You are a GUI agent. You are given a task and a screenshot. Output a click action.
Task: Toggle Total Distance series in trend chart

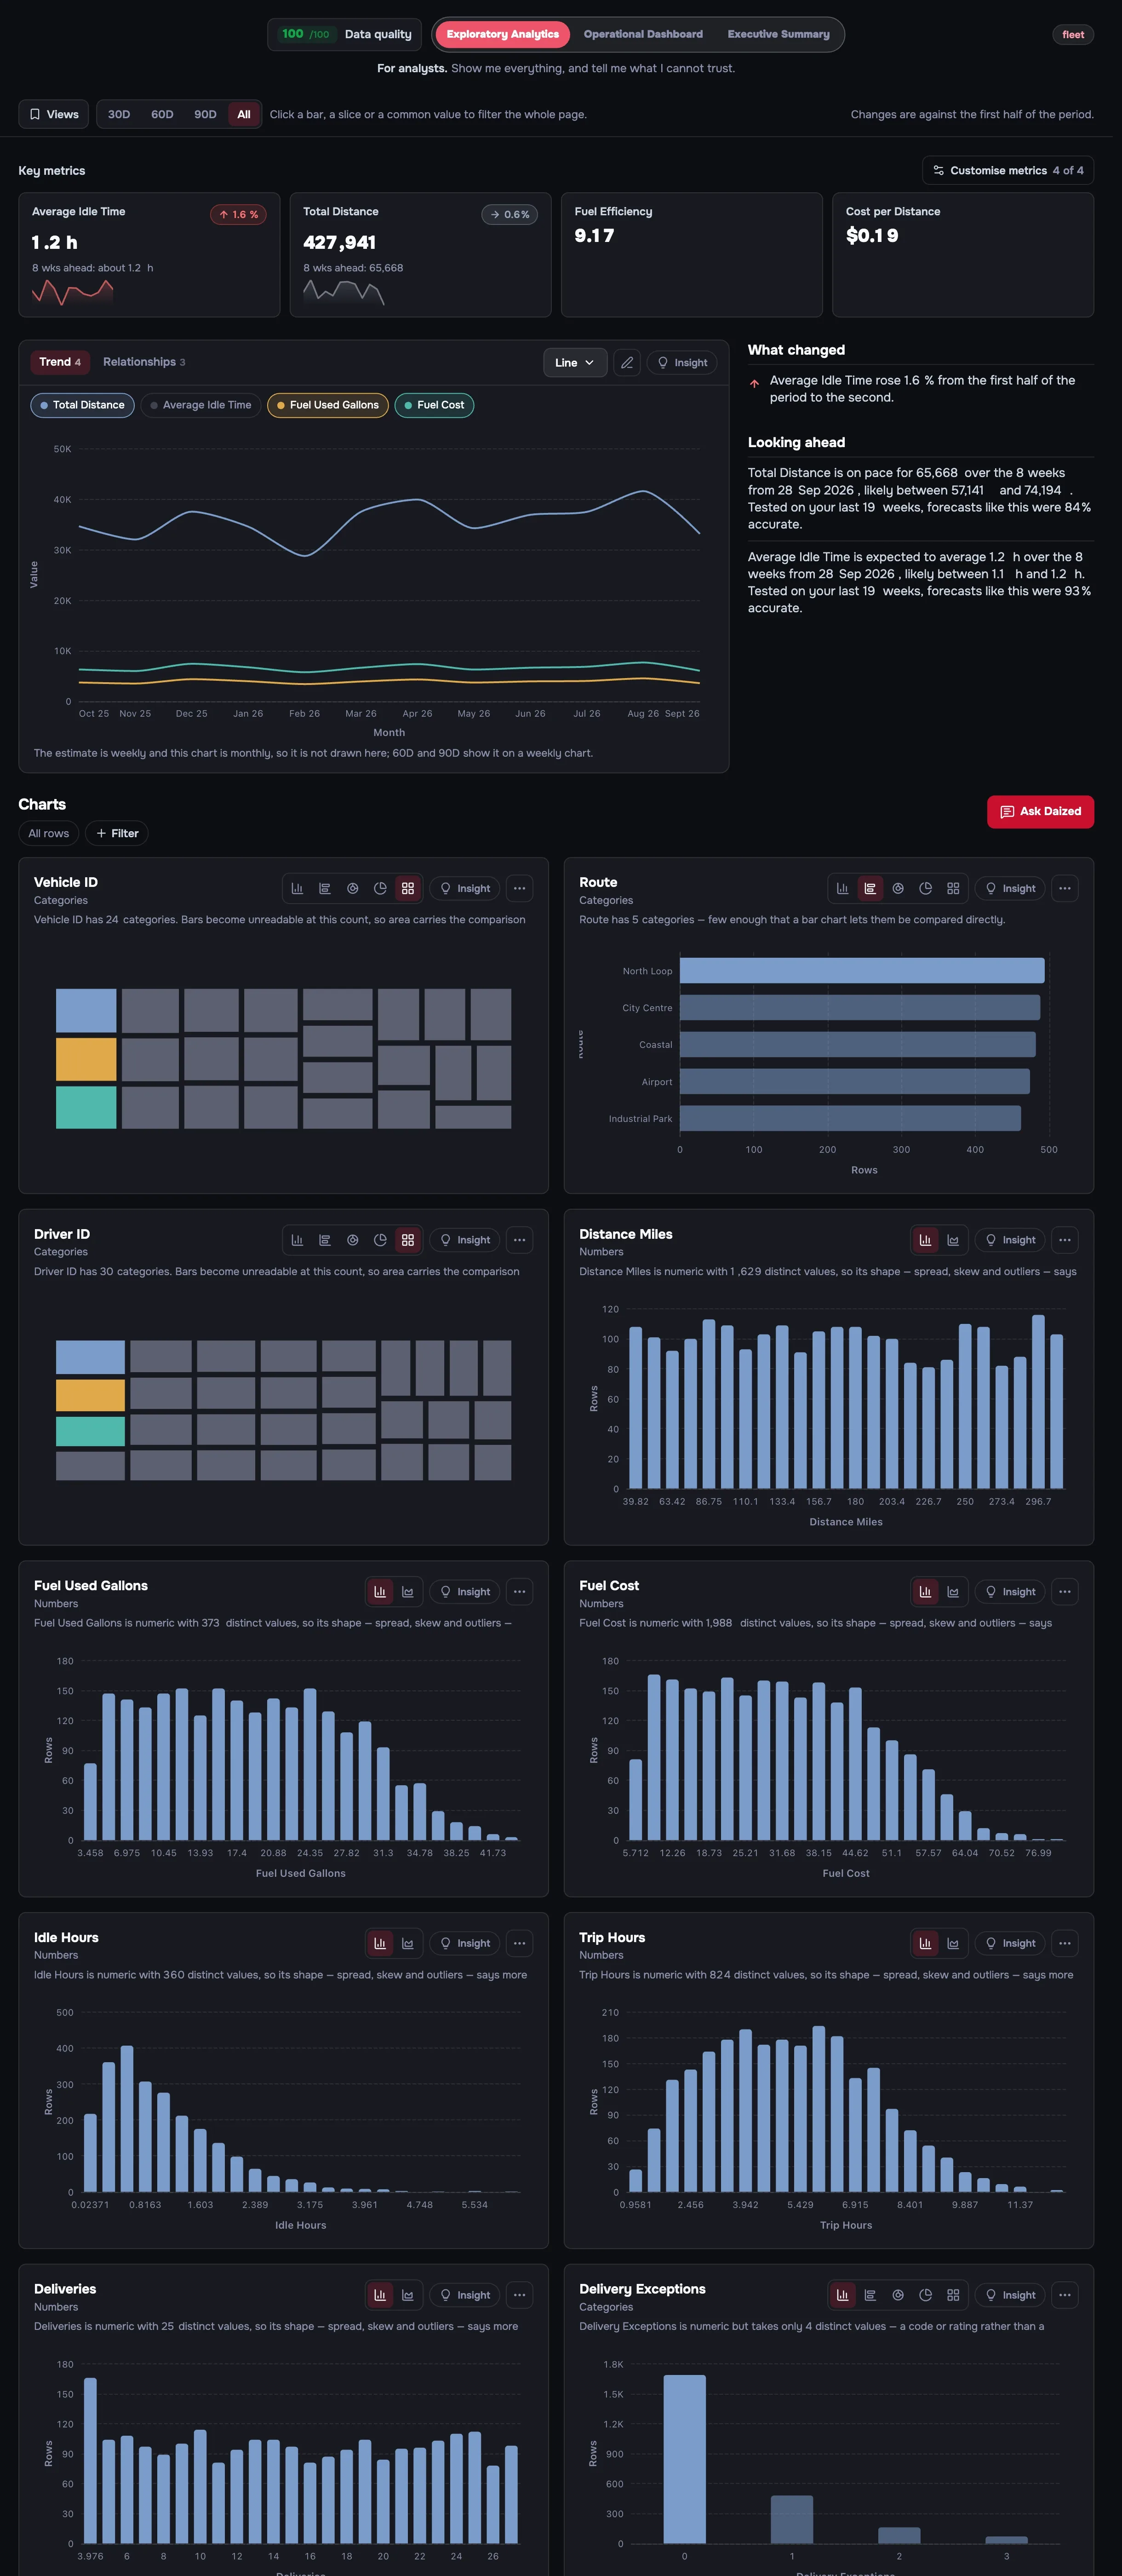point(82,405)
